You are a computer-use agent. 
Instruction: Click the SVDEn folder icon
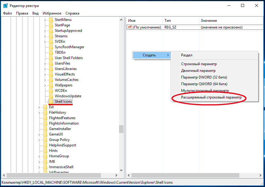[51, 42]
